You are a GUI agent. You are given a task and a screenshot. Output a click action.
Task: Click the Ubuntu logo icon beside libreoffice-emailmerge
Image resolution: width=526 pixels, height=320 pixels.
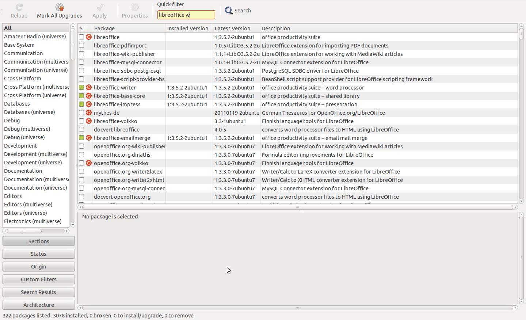(89, 138)
